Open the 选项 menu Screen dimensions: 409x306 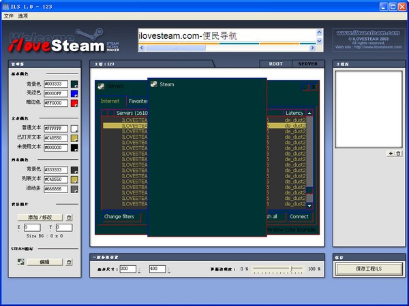tap(23, 16)
